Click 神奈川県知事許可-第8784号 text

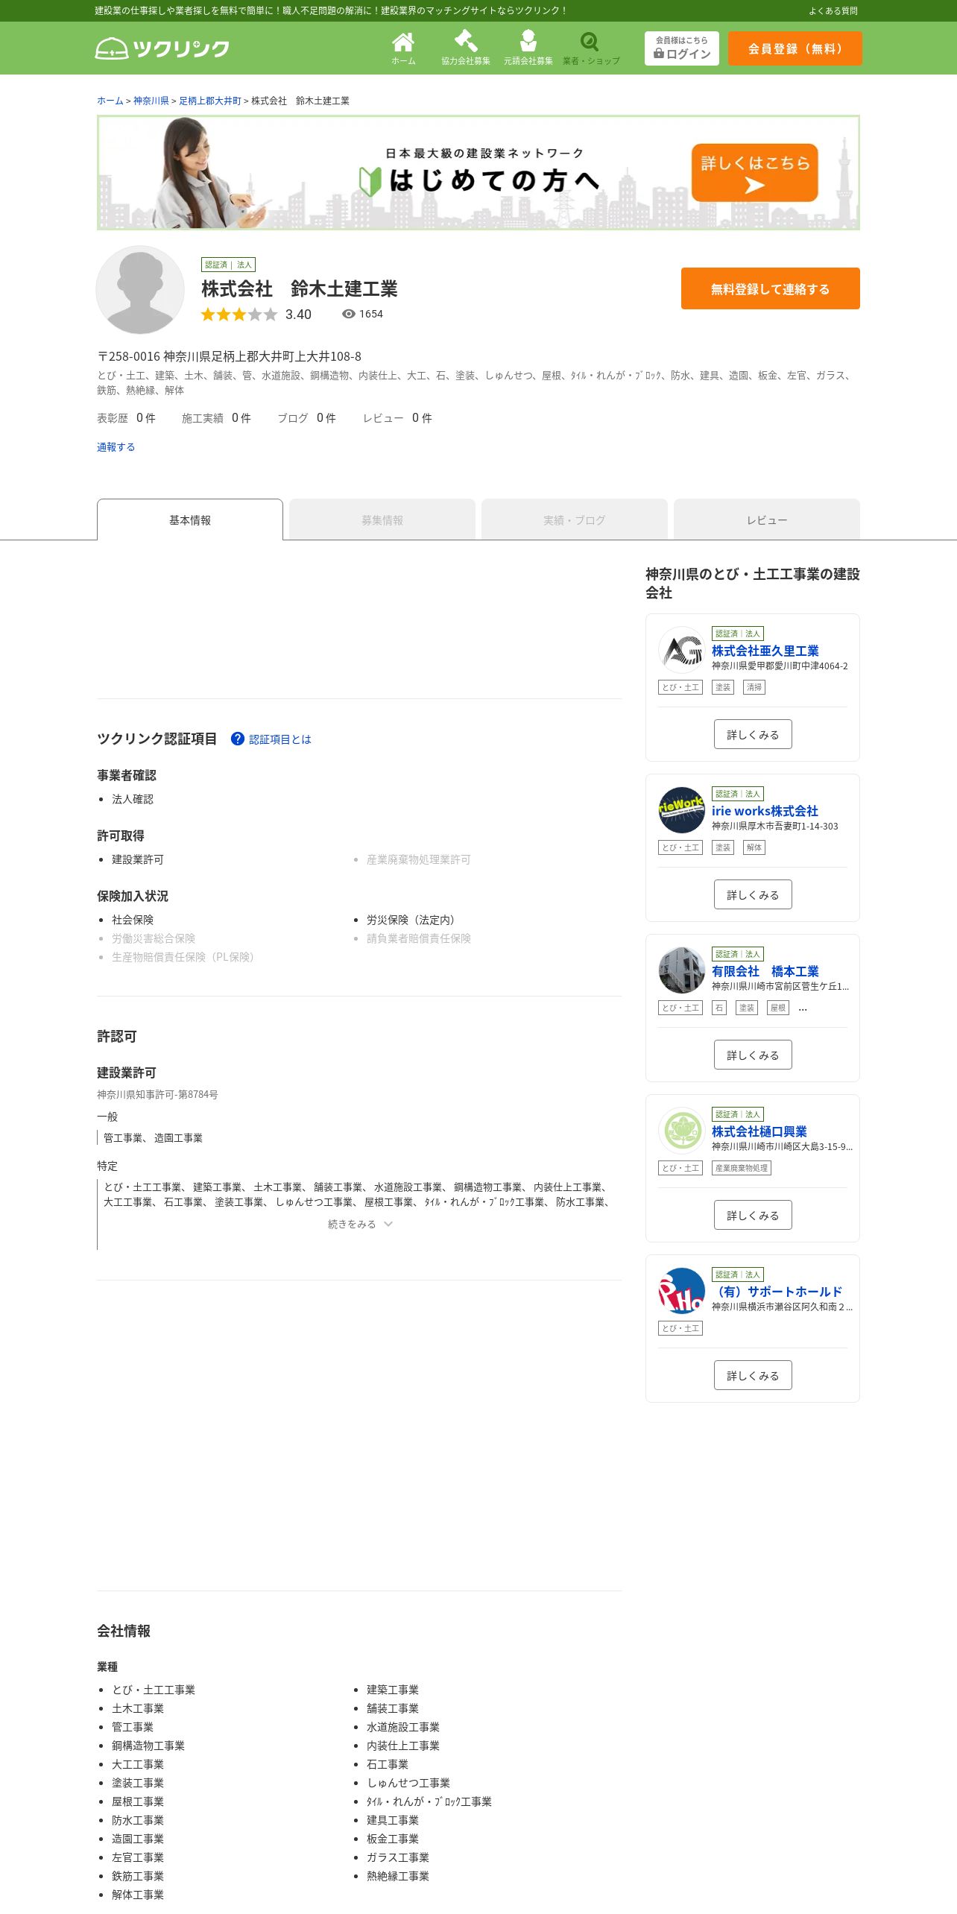[157, 1095]
